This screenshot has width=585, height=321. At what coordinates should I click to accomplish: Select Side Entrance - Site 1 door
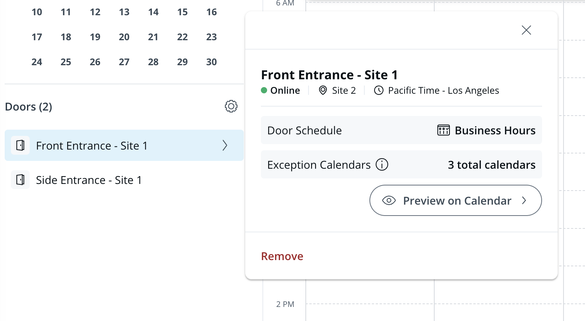pyautogui.click(x=89, y=180)
